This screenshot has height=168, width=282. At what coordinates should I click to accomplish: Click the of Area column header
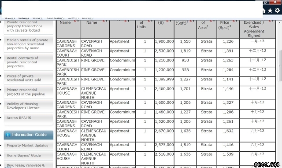click(207, 29)
